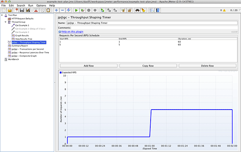Stop the test with Stop icon

[89, 10]
